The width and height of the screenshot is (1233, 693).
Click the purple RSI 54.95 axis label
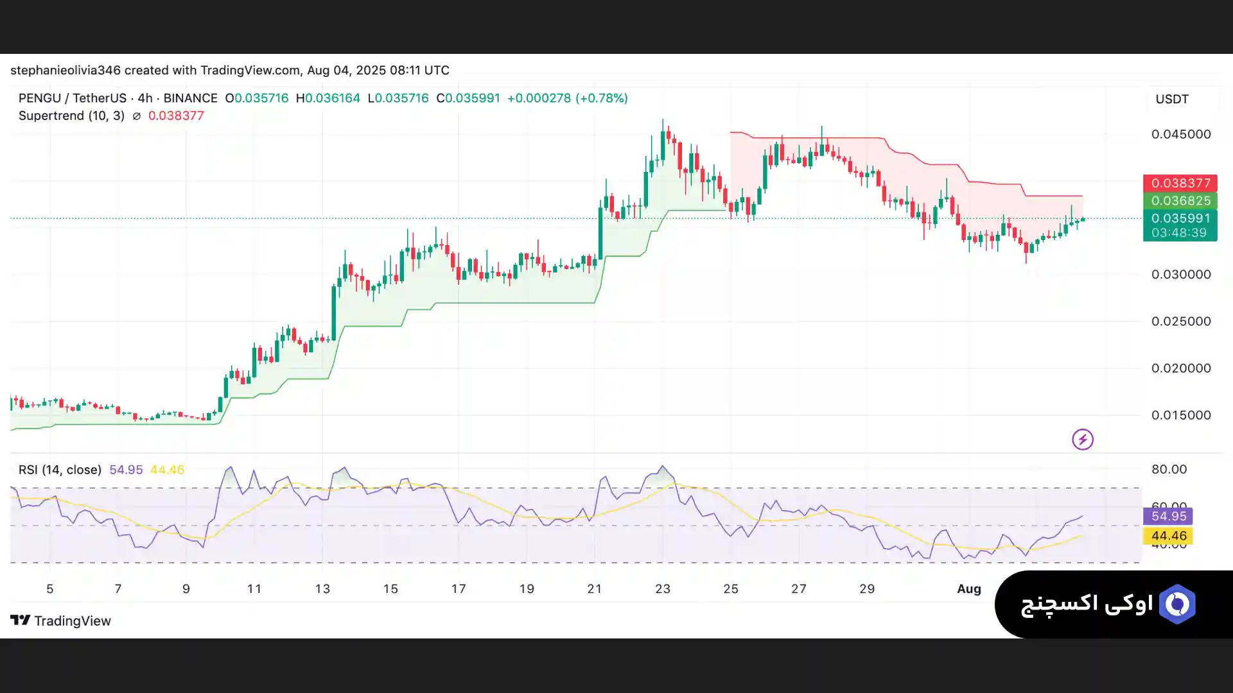pos(1167,516)
